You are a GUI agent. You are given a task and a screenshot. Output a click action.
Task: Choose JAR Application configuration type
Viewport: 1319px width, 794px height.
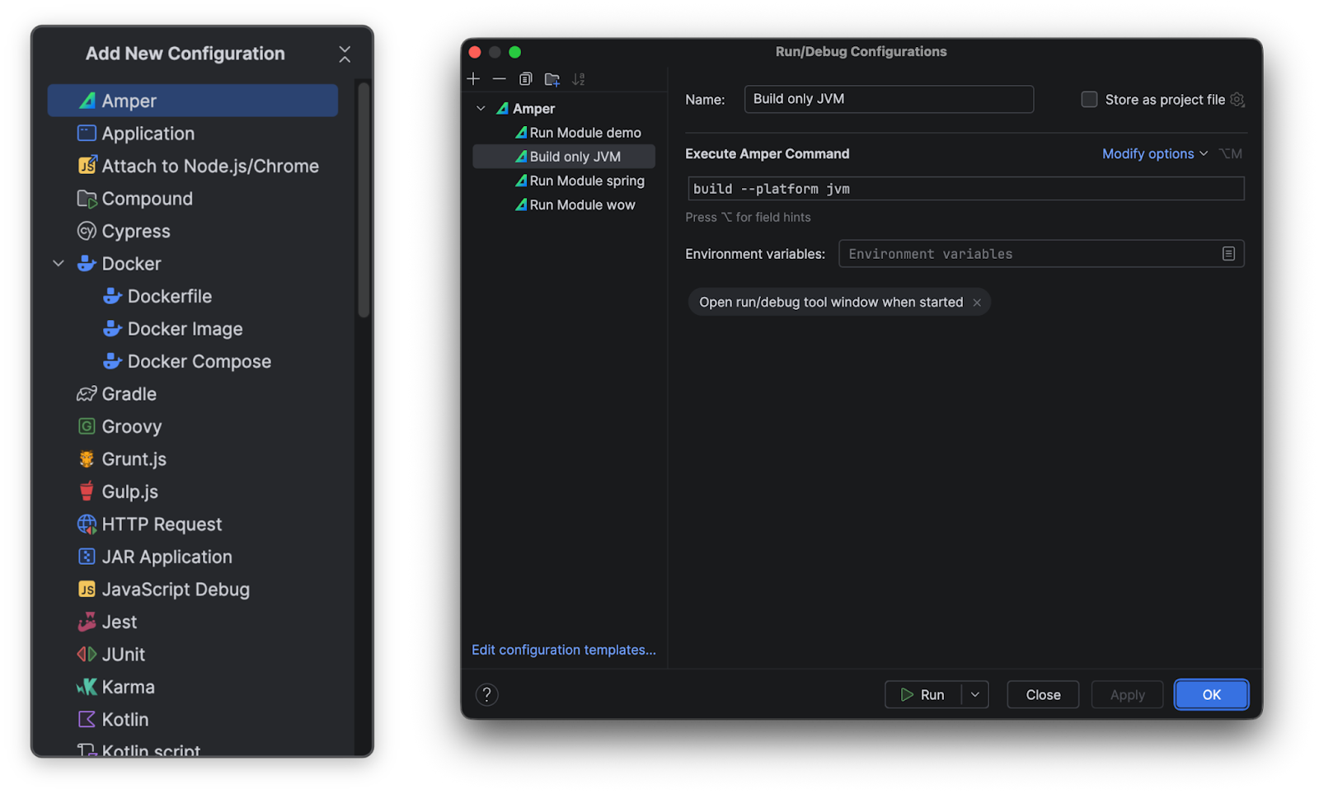pos(167,557)
